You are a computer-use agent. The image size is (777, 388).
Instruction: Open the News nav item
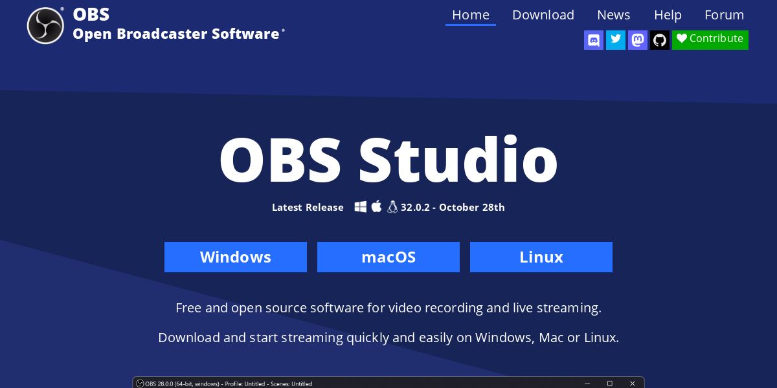(x=614, y=15)
